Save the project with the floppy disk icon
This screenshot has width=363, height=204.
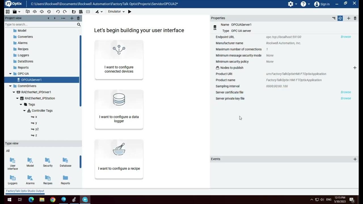coord(15,12)
